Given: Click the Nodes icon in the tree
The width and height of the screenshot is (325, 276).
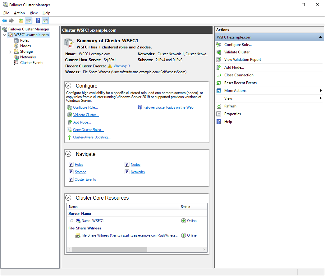Looking at the screenshot, I should [16, 46].
